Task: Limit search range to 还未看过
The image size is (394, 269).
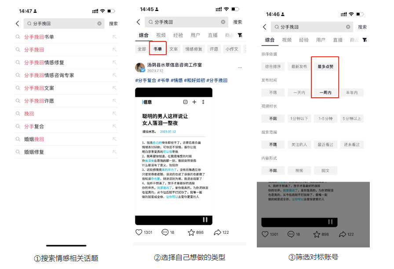Action: (352, 145)
